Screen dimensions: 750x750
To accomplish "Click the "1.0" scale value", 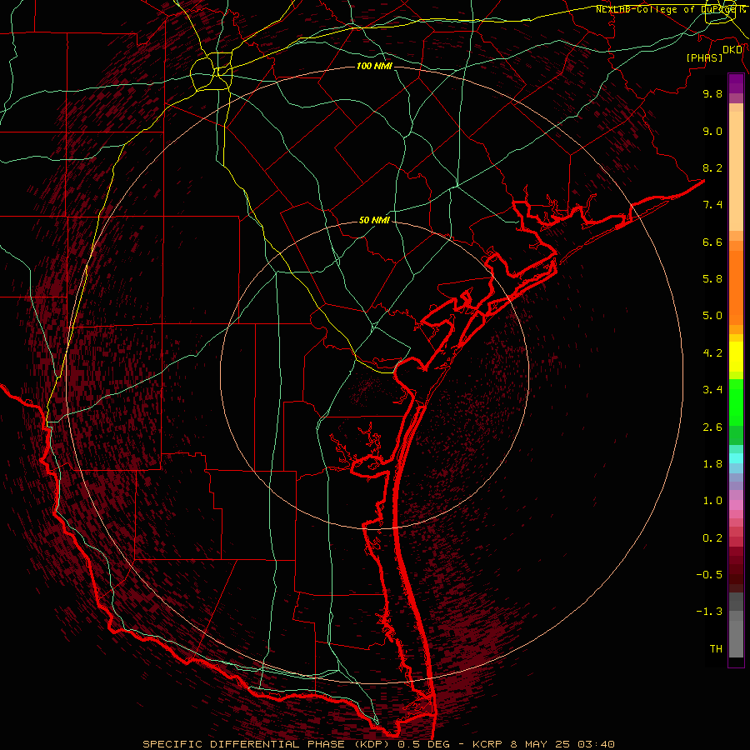I will point(712,501).
